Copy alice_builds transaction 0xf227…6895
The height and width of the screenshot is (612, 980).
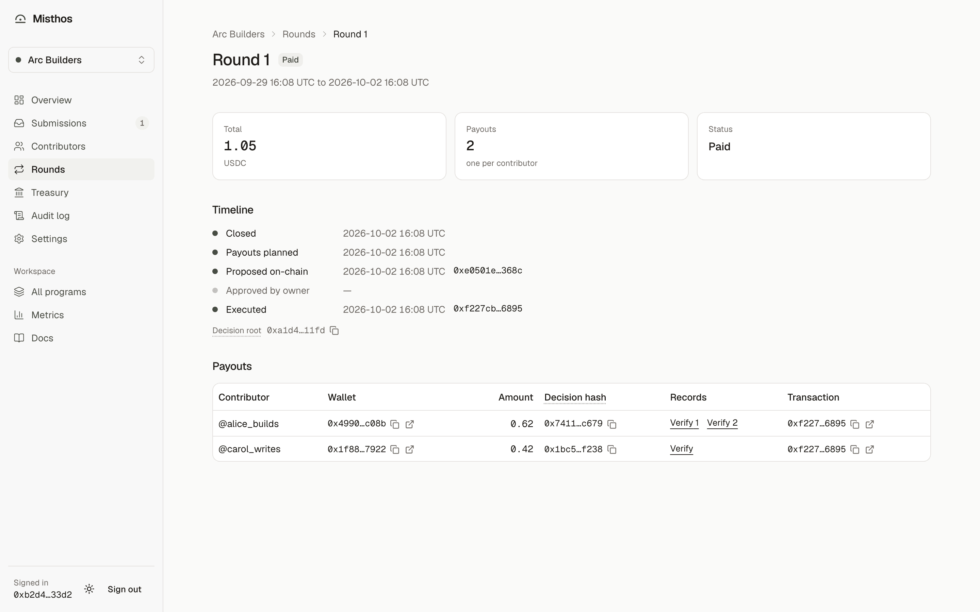pyautogui.click(x=855, y=424)
